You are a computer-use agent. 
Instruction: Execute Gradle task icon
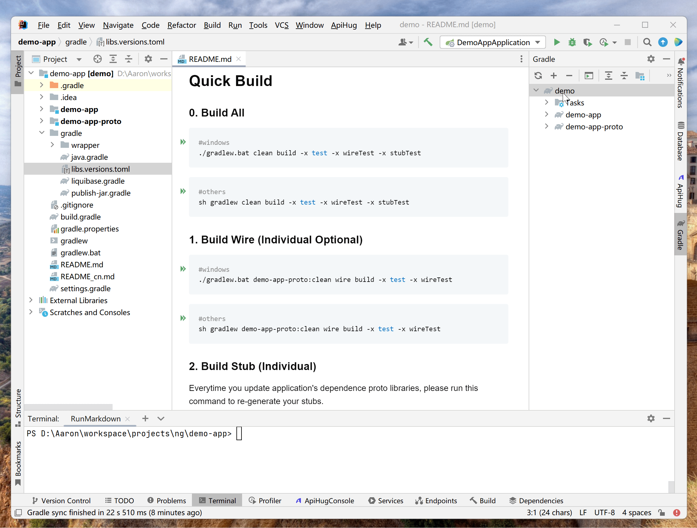point(589,76)
